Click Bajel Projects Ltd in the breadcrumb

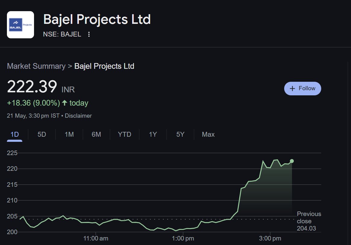pyautogui.click(x=104, y=66)
